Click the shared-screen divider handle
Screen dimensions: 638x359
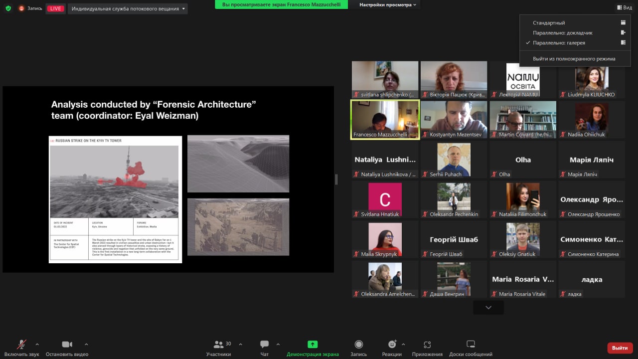[336, 179]
